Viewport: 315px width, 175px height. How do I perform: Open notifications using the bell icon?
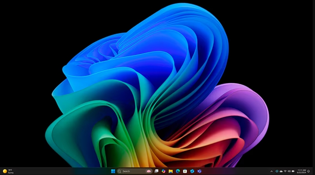308,171
